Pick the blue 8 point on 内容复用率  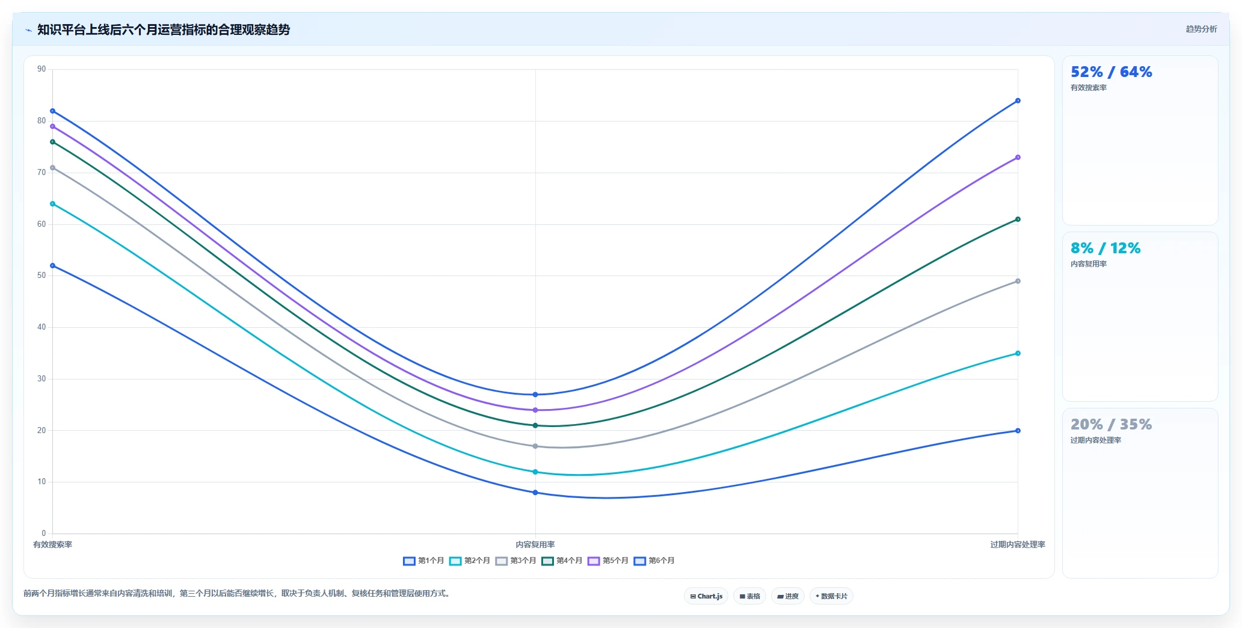[535, 493]
